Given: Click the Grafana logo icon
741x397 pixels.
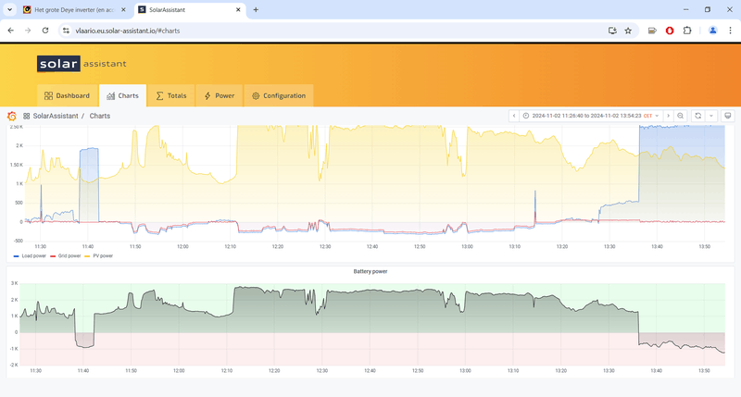Looking at the screenshot, I should tap(11, 116).
